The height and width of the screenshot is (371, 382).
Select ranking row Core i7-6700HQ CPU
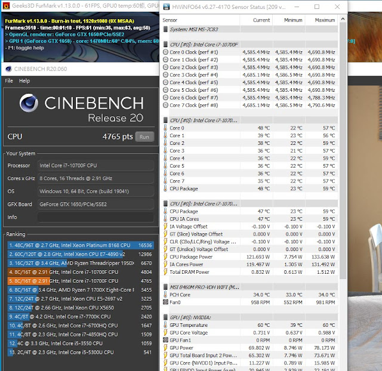tap(81, 326)
